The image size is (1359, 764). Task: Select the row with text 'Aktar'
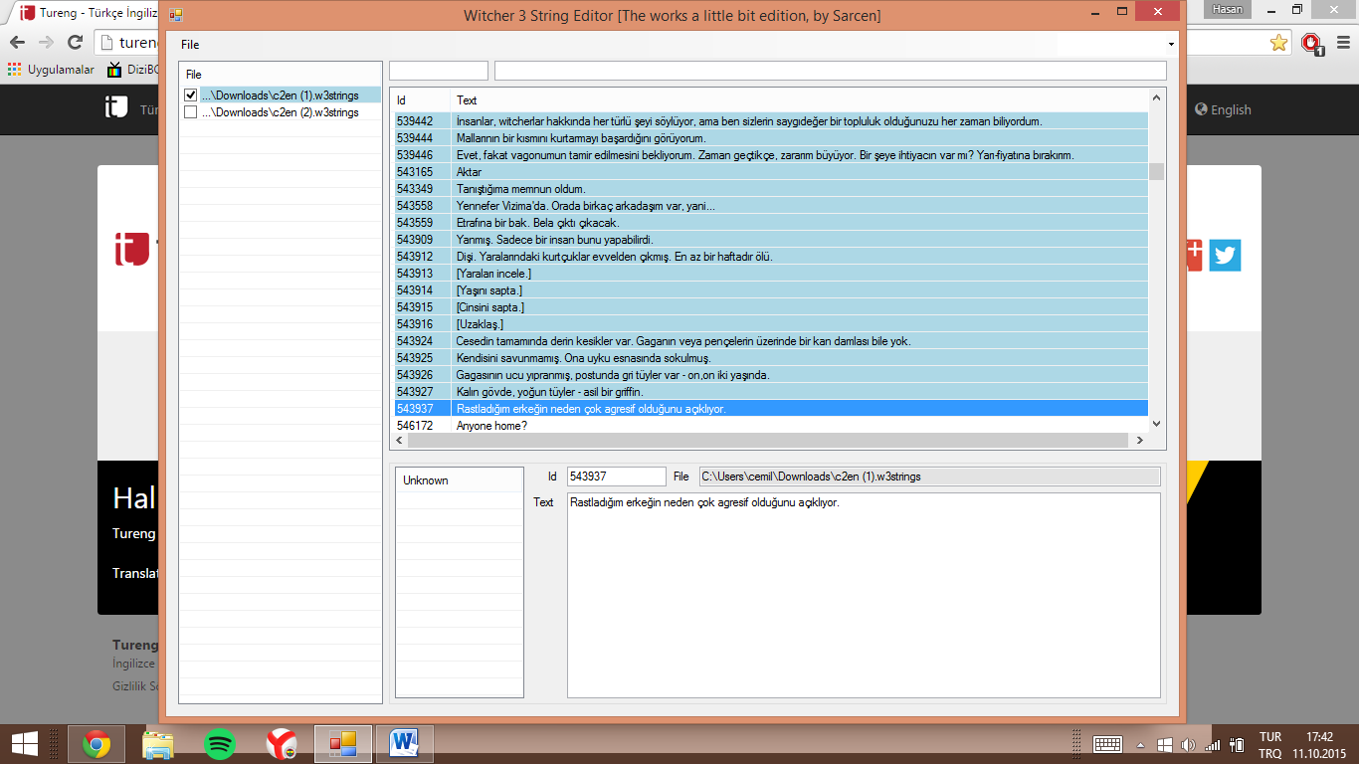tap(769, 172)
